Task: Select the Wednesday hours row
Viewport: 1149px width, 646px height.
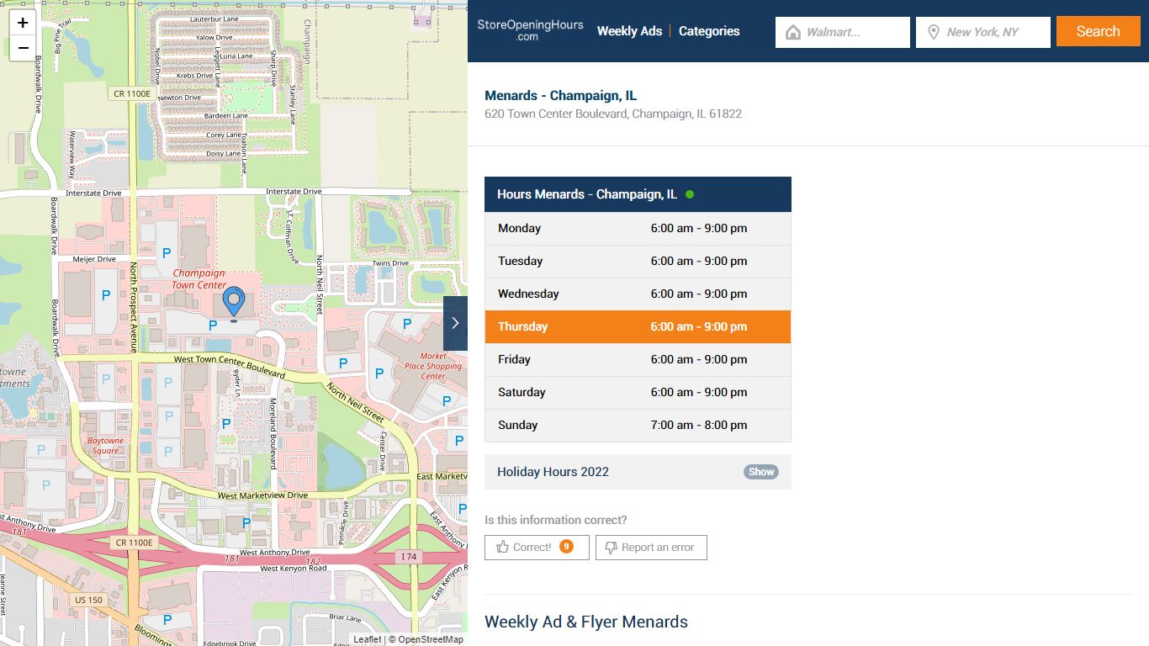Action: pos(638,294)
